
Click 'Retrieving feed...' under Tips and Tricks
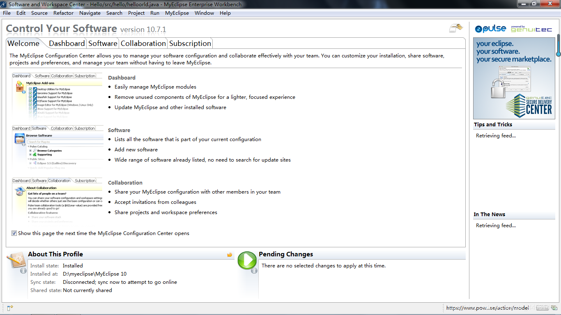tap(496, 135)
